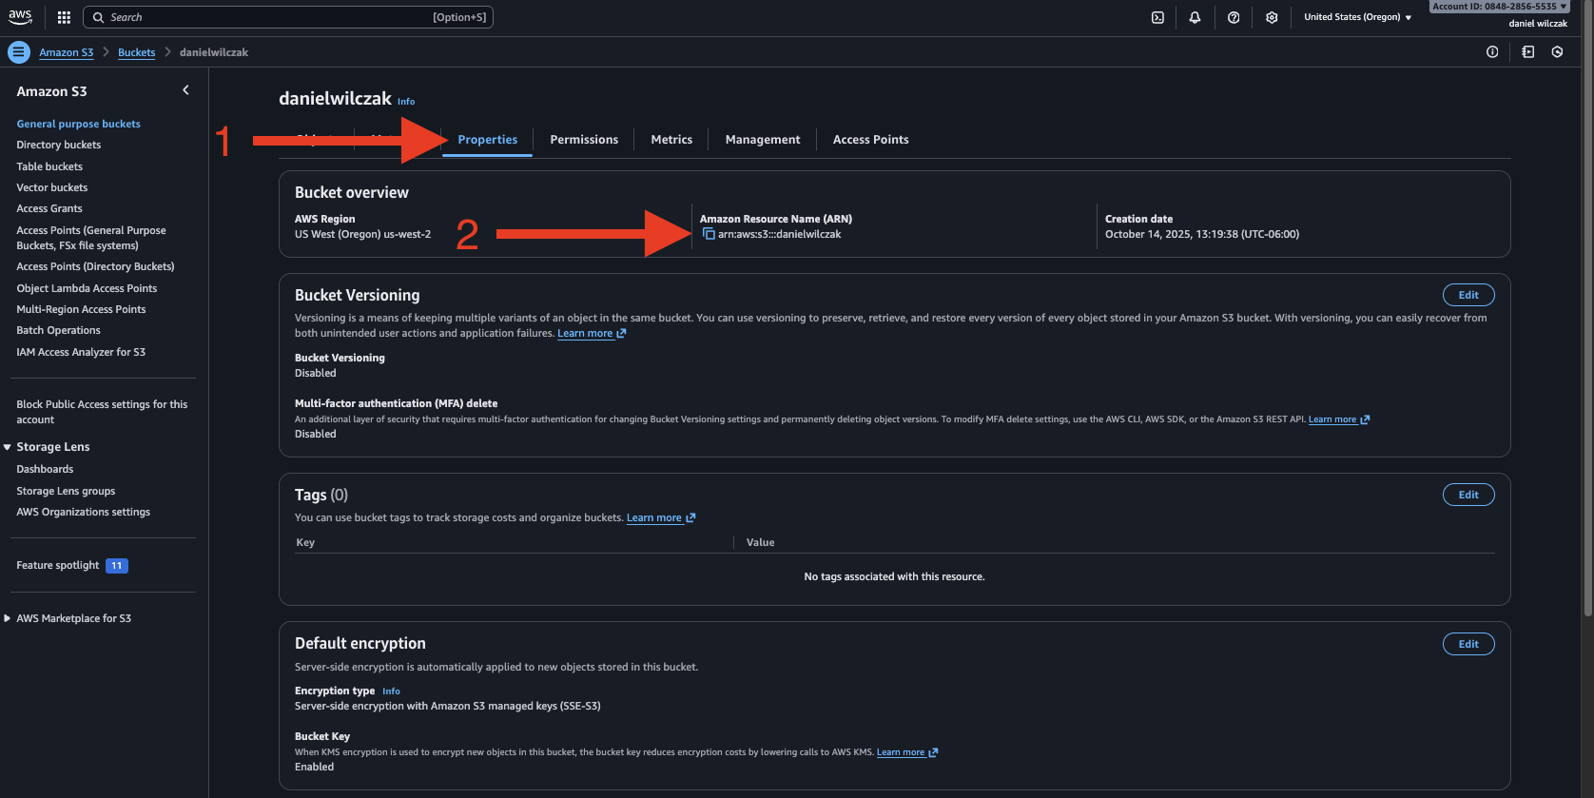Image resolution: width=1594 pixels, height=798 pixels.
Task: Open the United States (Oregon) region dropdown
Action: pyautogui.click(x=1357, y=17)
